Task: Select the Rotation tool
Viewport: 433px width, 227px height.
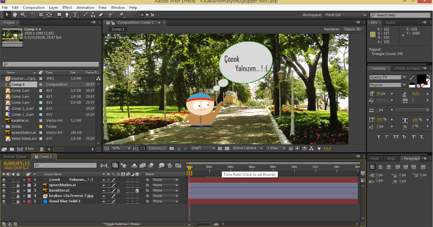Action: tap(33, 15)
